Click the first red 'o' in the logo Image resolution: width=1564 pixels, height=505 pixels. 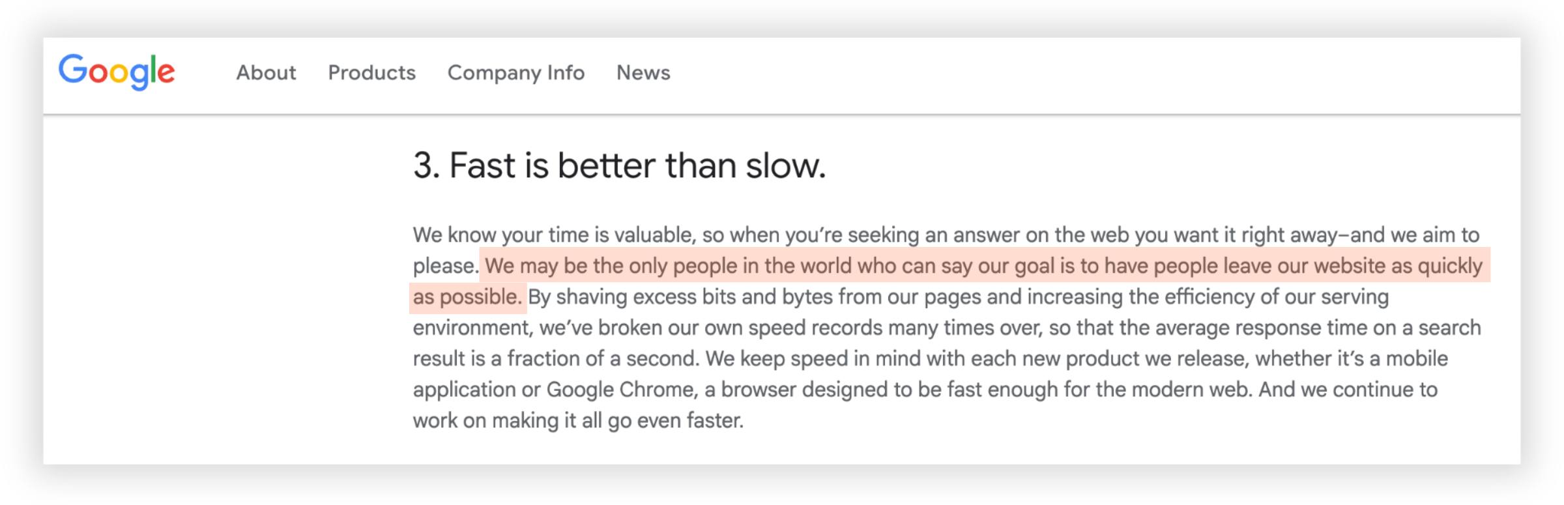coord(98,74)
